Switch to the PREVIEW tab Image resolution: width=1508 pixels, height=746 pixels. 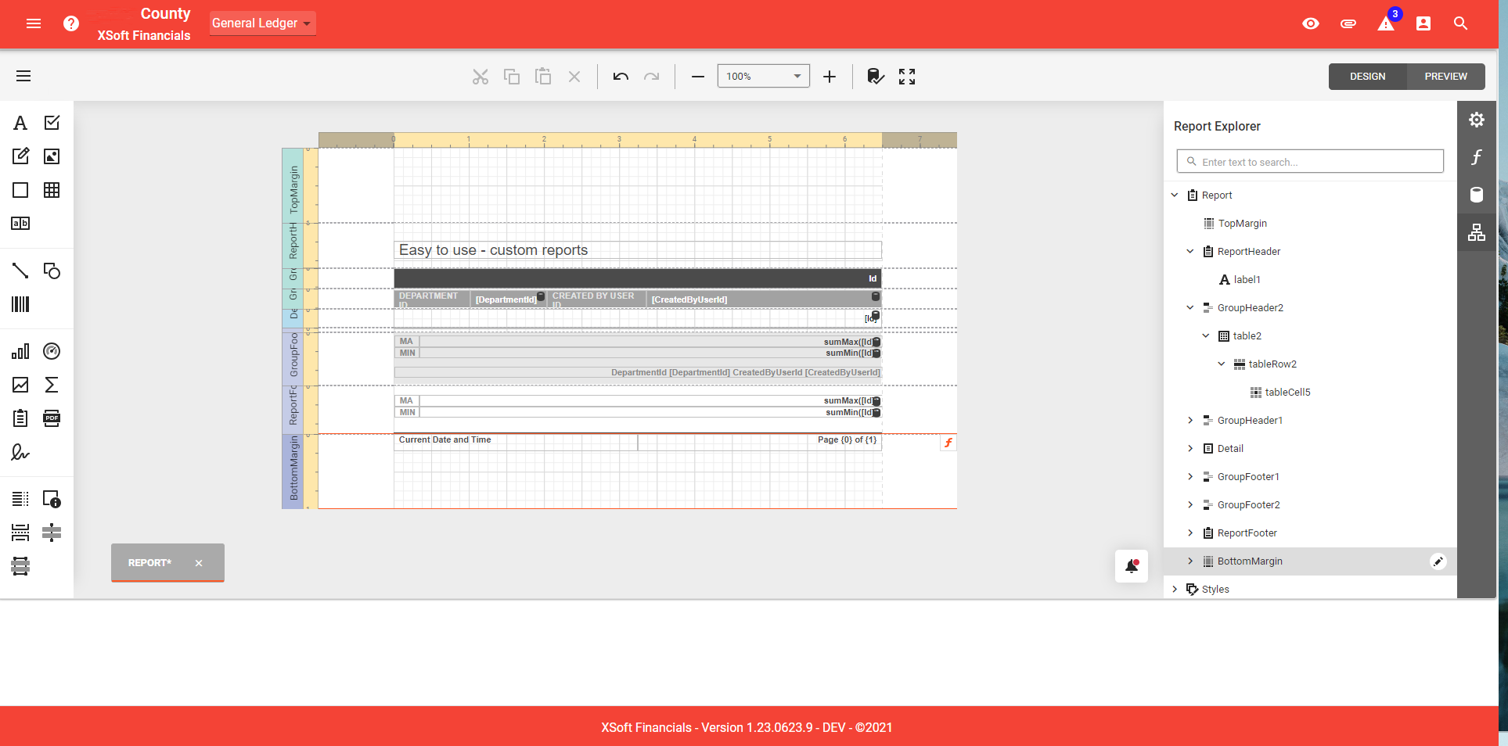[x=1445, y=77]
